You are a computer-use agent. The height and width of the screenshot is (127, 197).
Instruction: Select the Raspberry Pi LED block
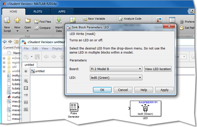tap(145, 109)
